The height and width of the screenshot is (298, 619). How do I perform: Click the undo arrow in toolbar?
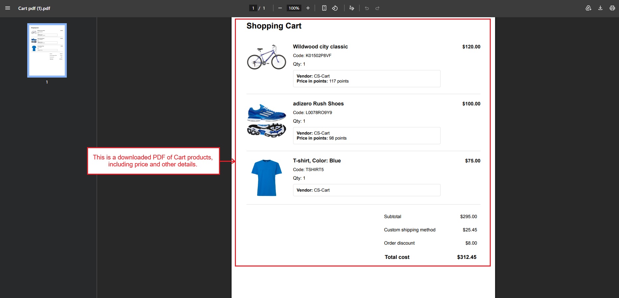(367, 8)
